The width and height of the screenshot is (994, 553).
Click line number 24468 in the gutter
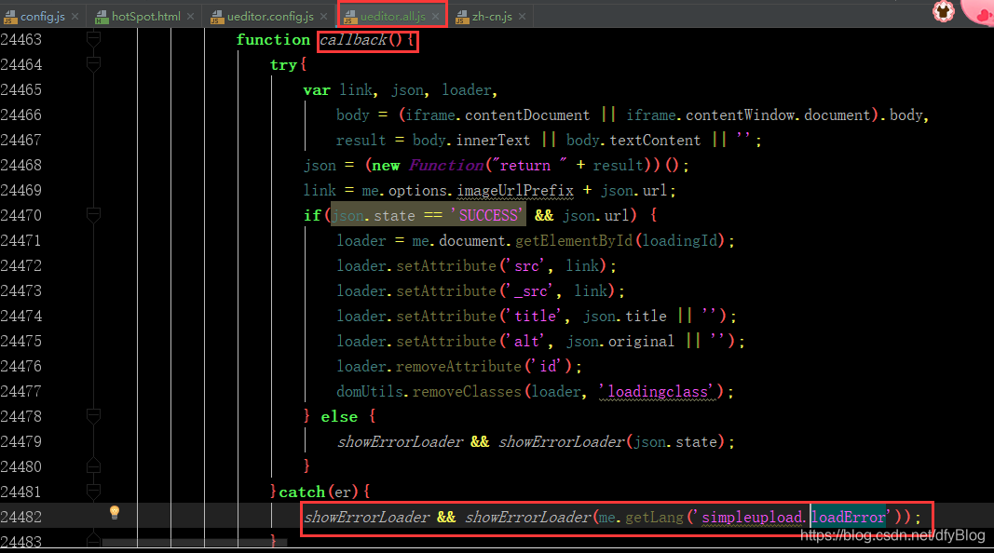point(20,166)
